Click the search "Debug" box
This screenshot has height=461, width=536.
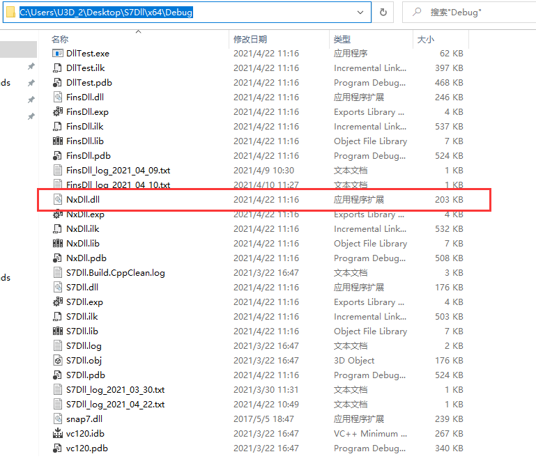click(469, 13)
